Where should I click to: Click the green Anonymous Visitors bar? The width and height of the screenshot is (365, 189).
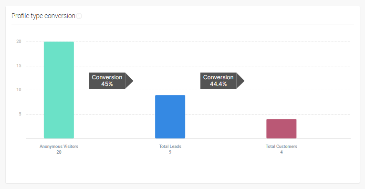[59, 90]
